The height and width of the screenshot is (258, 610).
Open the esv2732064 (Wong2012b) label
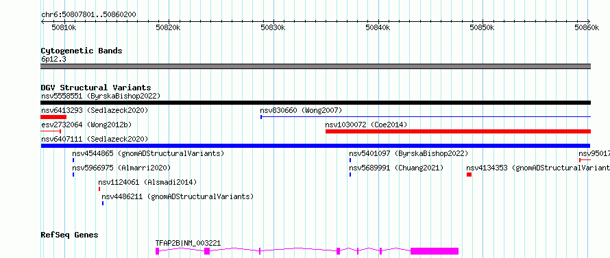(x=86, y=125)
